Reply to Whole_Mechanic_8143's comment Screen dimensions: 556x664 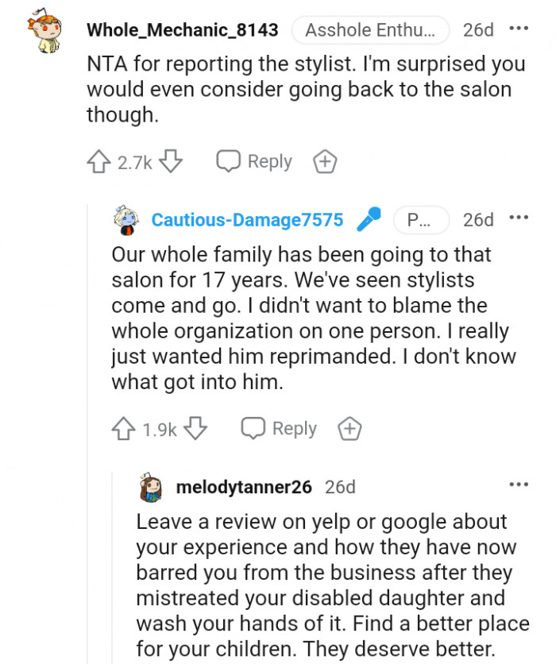pos(254,162)
